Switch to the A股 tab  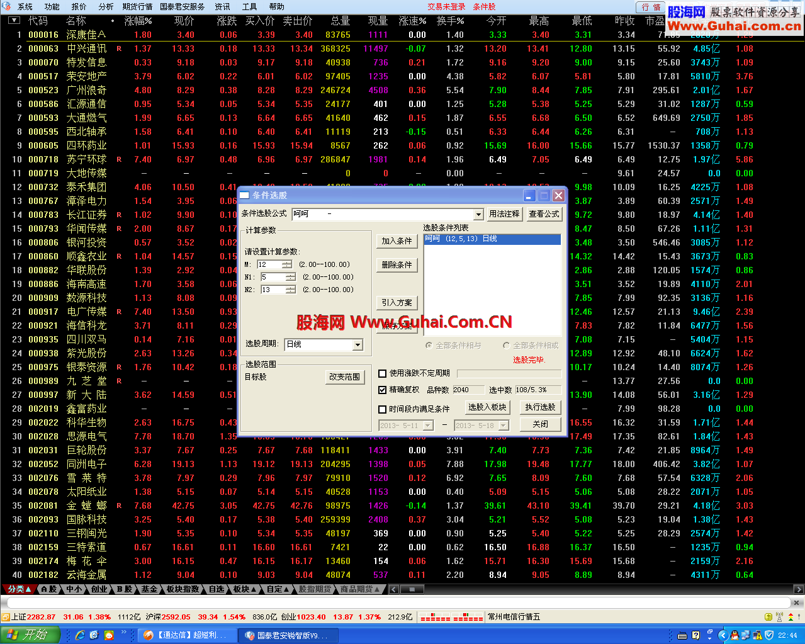pyautogui.click(x=49, y=589)
